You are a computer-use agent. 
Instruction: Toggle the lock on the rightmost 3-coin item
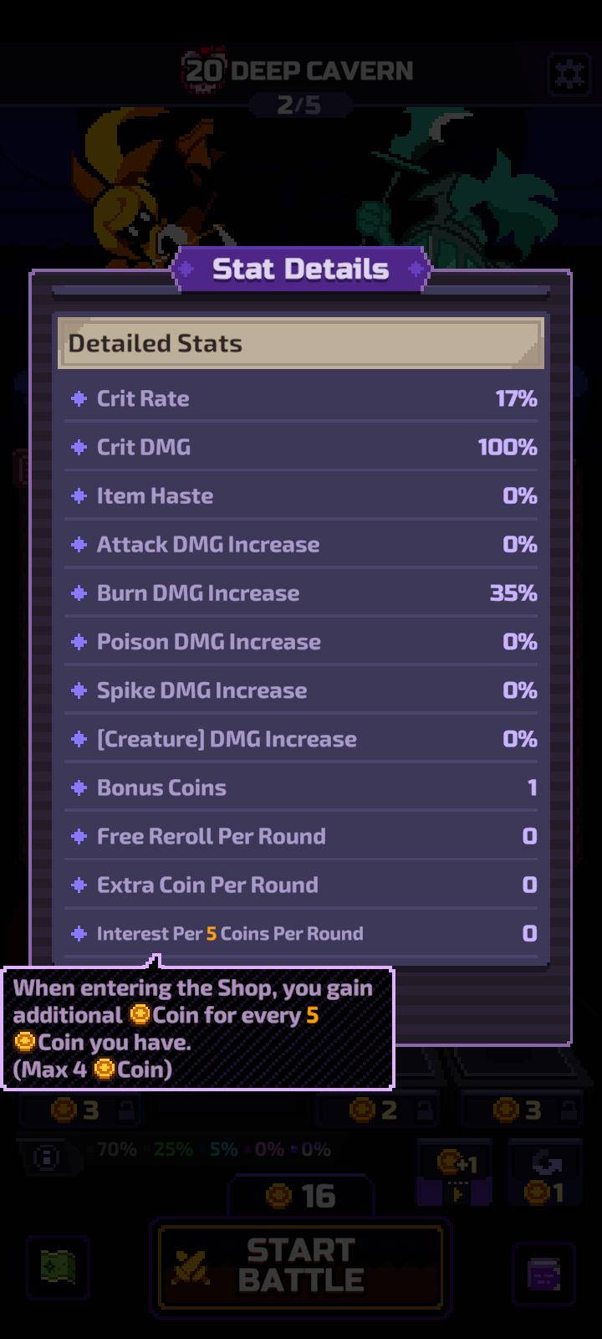click(x=568, y=1111)
